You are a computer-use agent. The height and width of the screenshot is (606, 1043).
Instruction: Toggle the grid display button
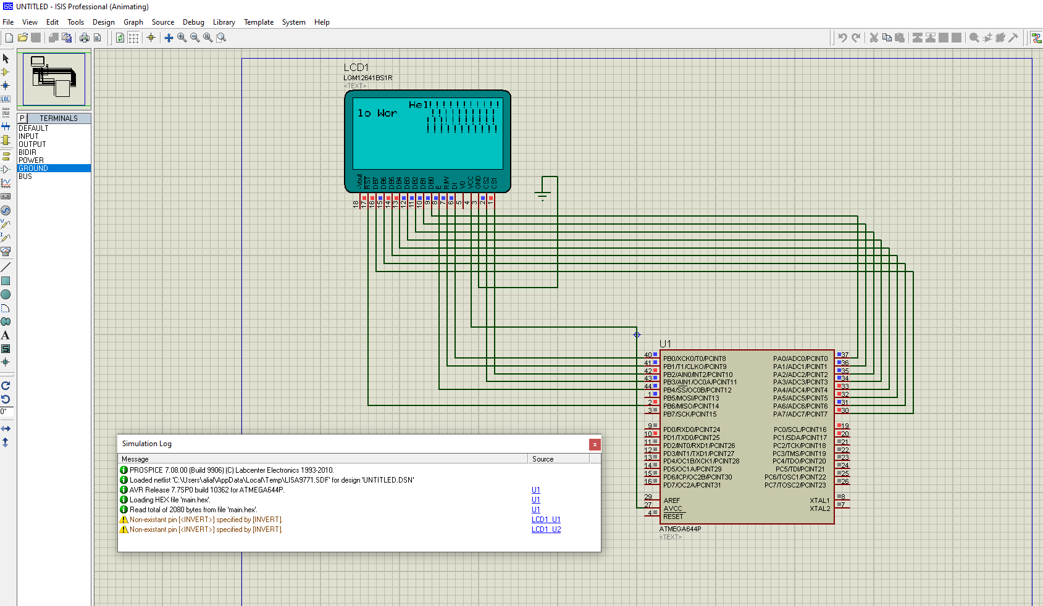click(x=133, y=38)
